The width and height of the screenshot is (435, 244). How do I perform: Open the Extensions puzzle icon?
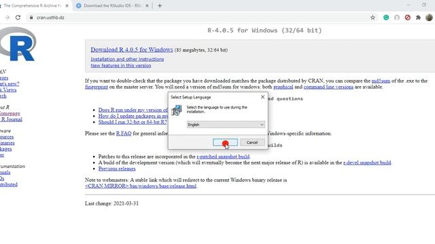point(418,18)
